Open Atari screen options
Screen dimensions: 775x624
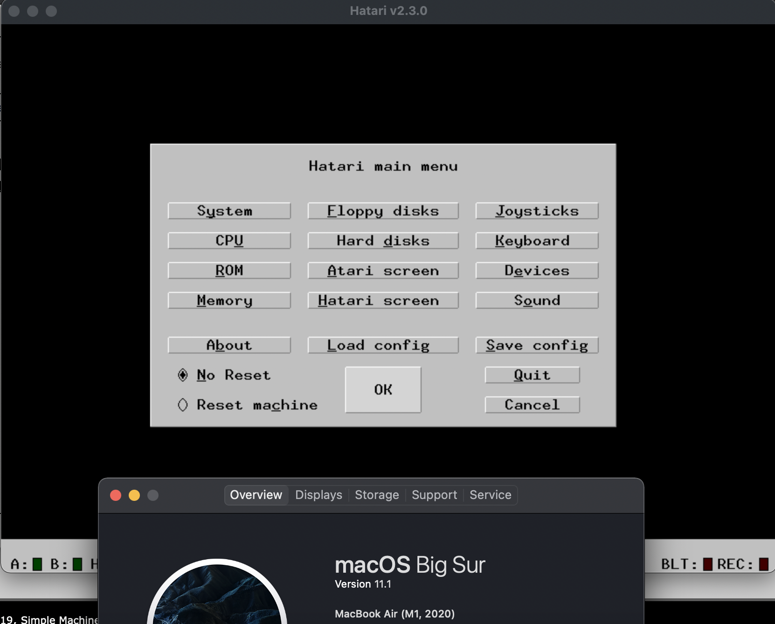(383, 270)
